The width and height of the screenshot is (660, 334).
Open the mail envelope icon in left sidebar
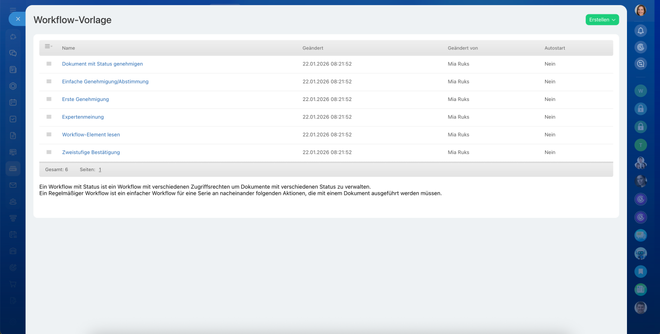[13, 185]
